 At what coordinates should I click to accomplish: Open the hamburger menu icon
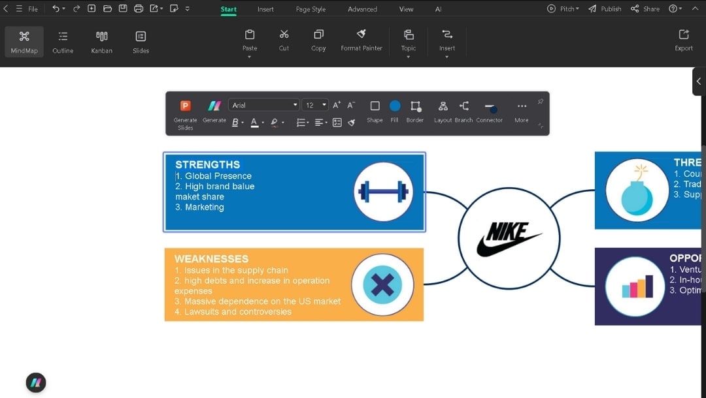[19, 8]
